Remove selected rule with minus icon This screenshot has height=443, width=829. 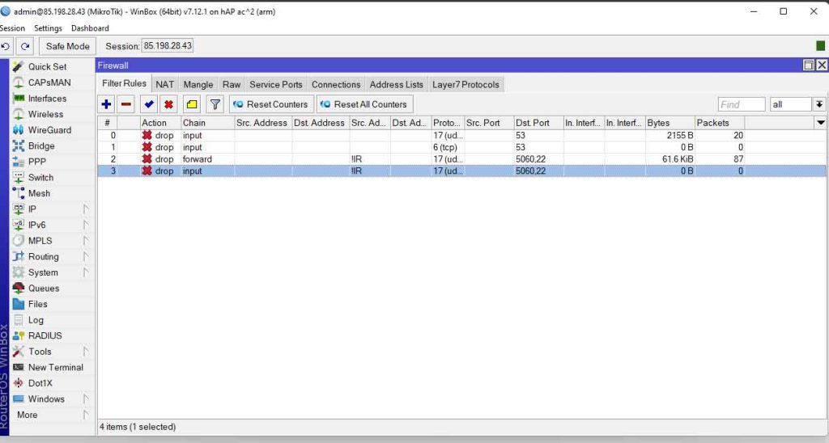[x=125, y=104]
